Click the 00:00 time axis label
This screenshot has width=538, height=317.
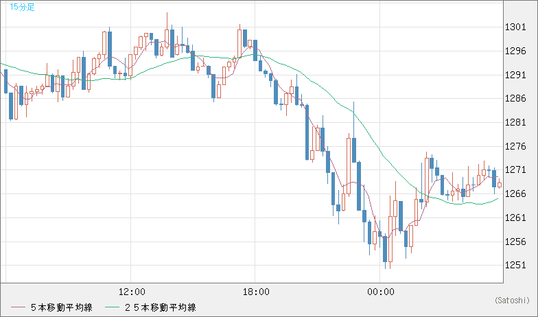tap(381, 292)
